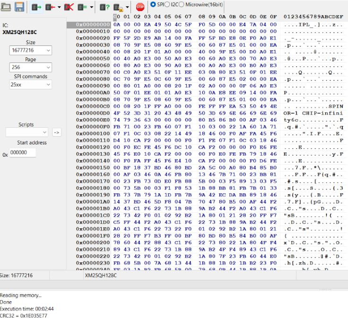Open the SPI commands dropdown showing 25xx
This screenshot has height=322, width=348.
pyautogui.click(x=31, y=85)
